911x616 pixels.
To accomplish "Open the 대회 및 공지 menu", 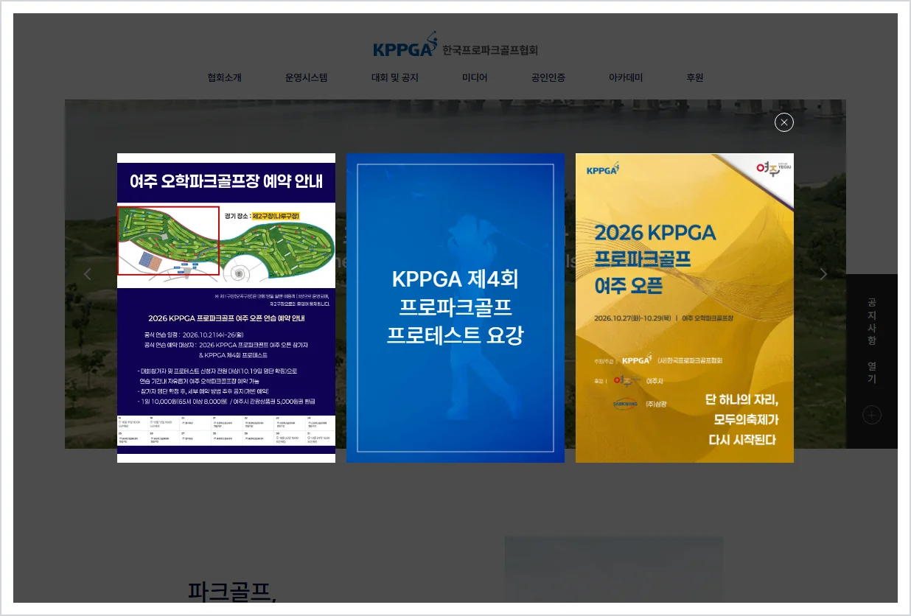I will click(x=395, y=77).
